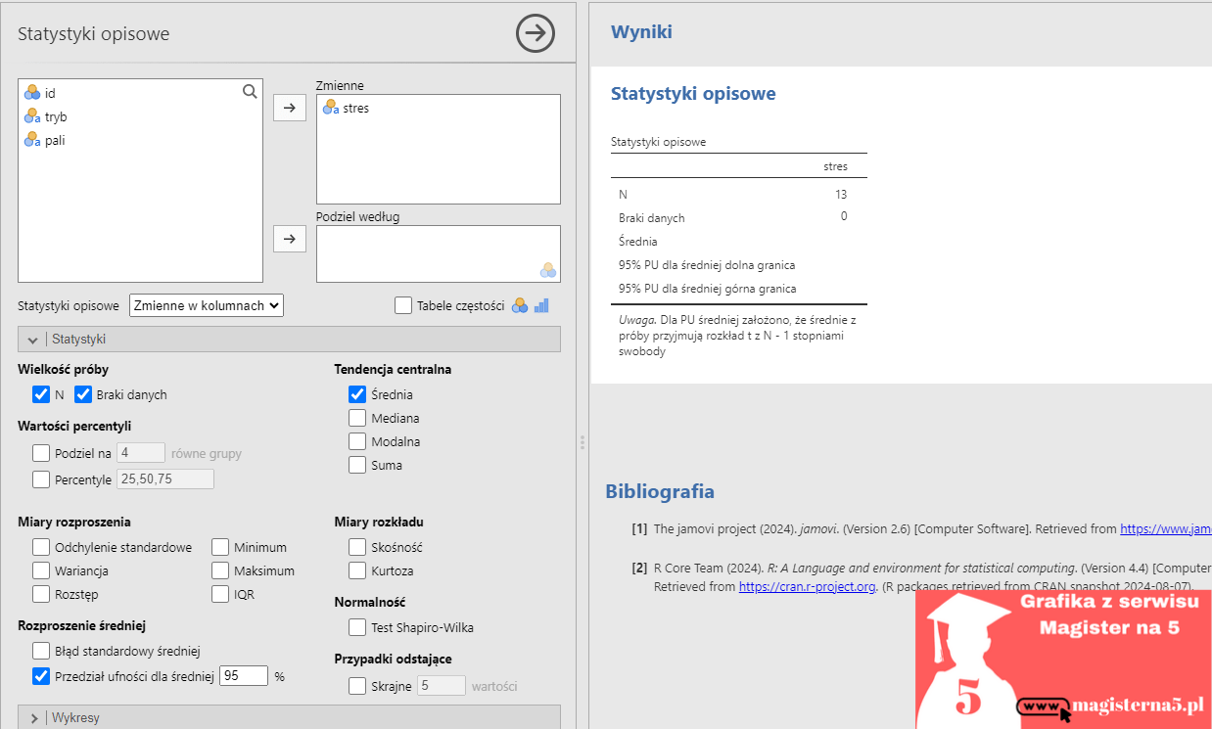This screenshot has height=729, width=1212.
Task: Click arrow button to move variable to Zmienne
Action: click(x=290, y=108)
